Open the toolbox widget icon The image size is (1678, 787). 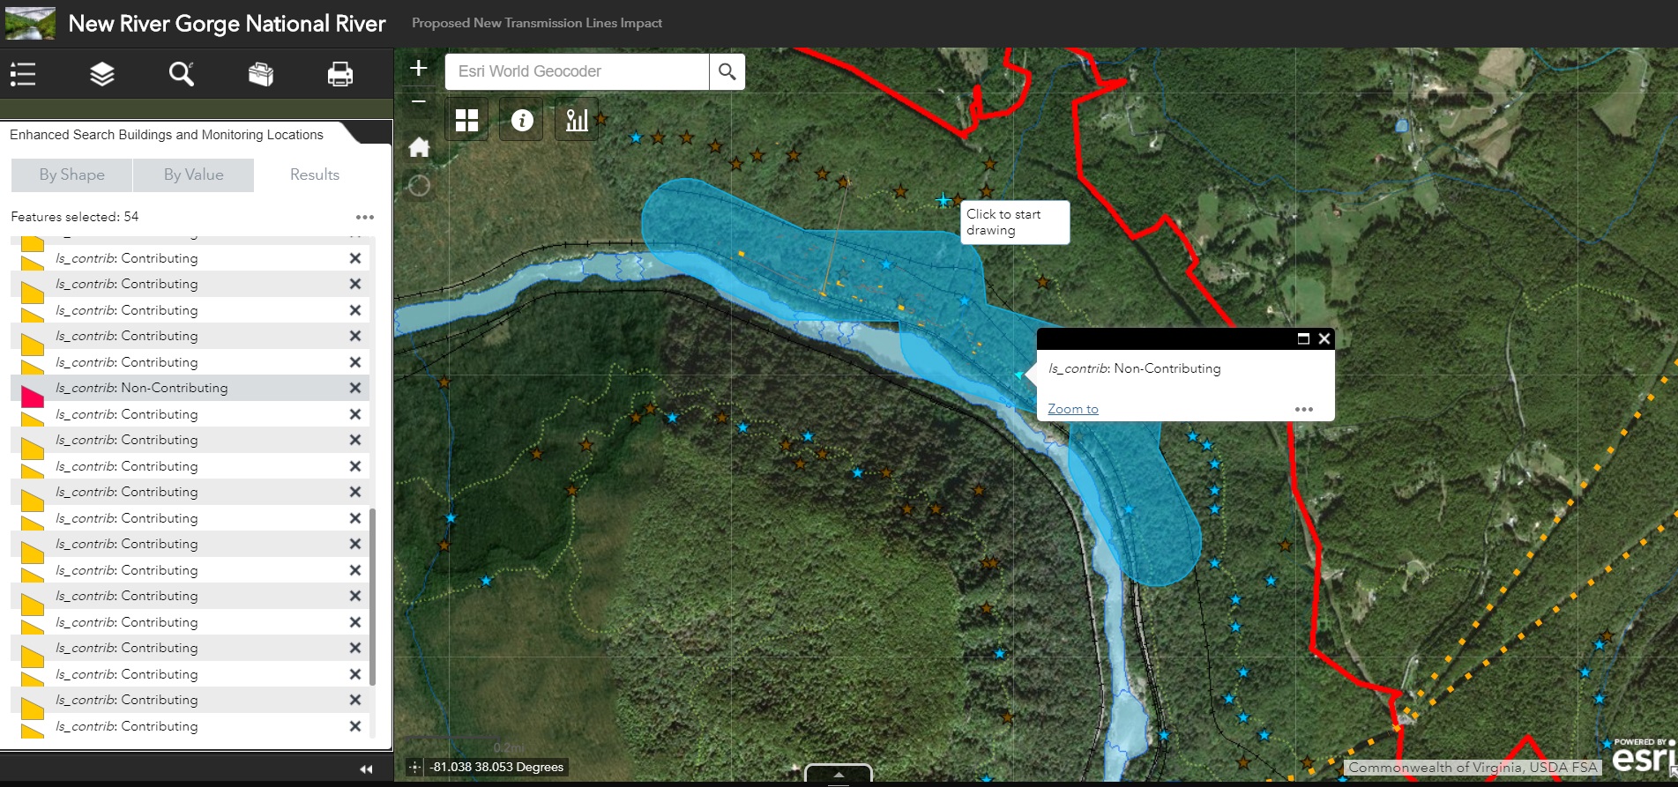pos(261,74)
